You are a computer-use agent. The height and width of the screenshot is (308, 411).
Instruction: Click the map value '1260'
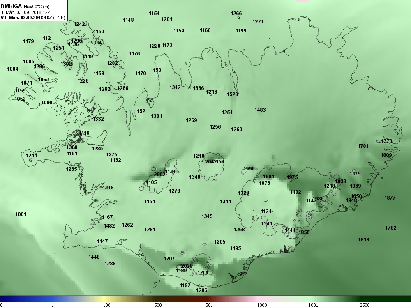236,129
